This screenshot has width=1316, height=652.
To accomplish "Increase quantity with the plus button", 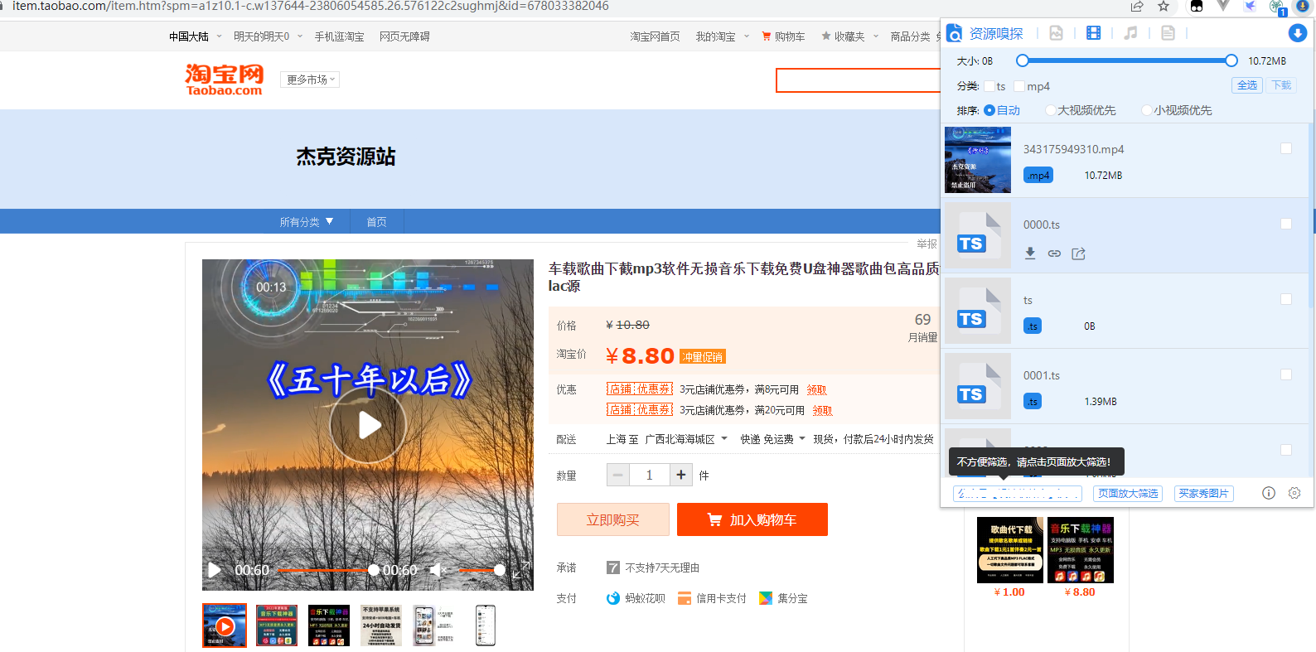I will click(680, 475).
